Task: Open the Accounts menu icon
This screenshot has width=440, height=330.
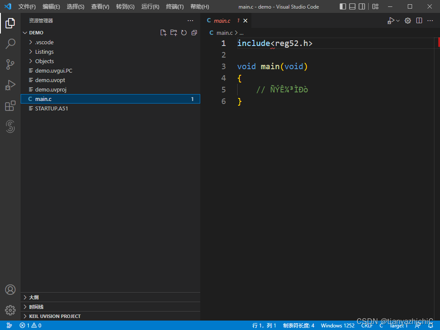Action: point(10,290)
